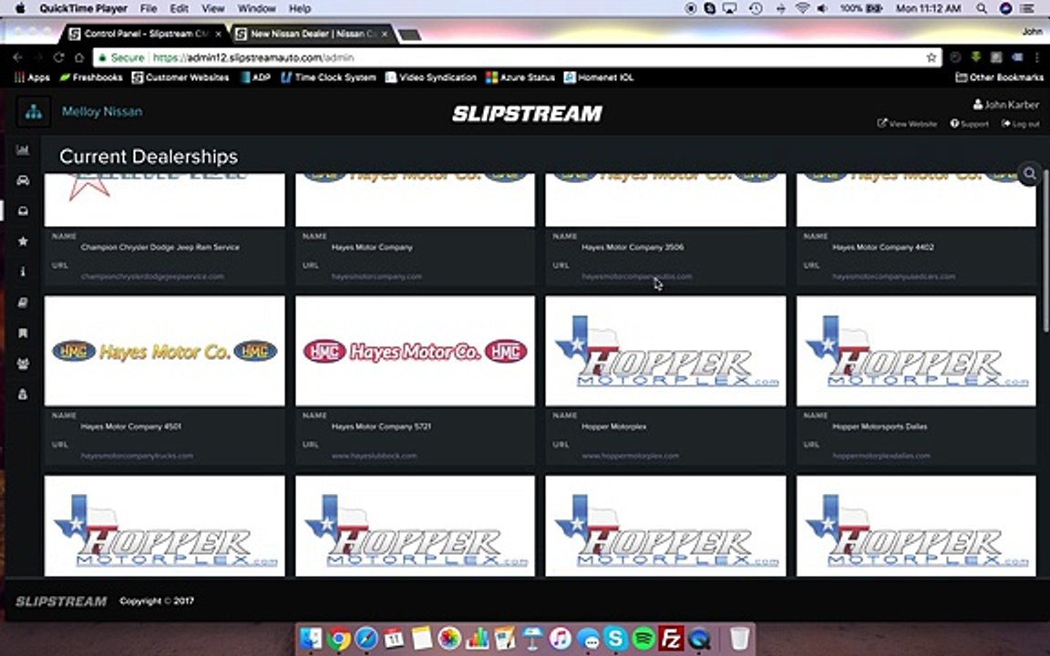Open the Help menu
This screenshot has width=1050, height=656.
point(299,9)
